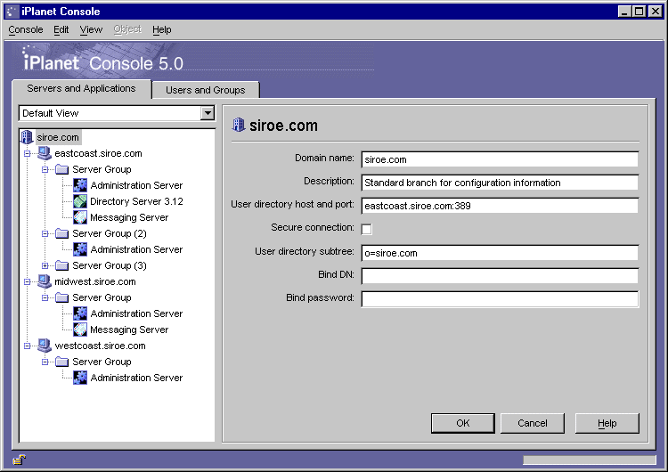The height and width of the screenshot is (472, 668).
Task: Collapse the Server Group (2) node
Action: point(45,233)
